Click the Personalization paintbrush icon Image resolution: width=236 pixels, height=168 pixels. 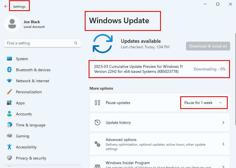9,92
